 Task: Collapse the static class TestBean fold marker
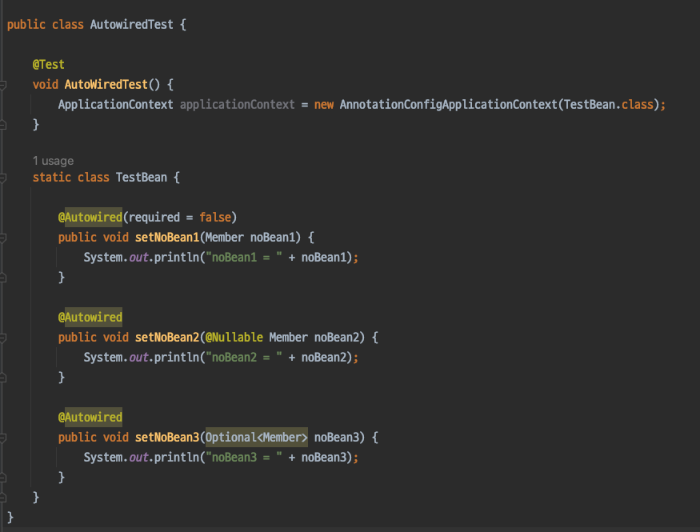click(x=2, y=178)
